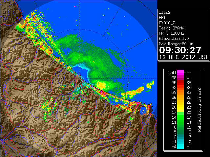210x157 pixels.
Task: Click the '-4' legend value
Action: tap(174, 147)
